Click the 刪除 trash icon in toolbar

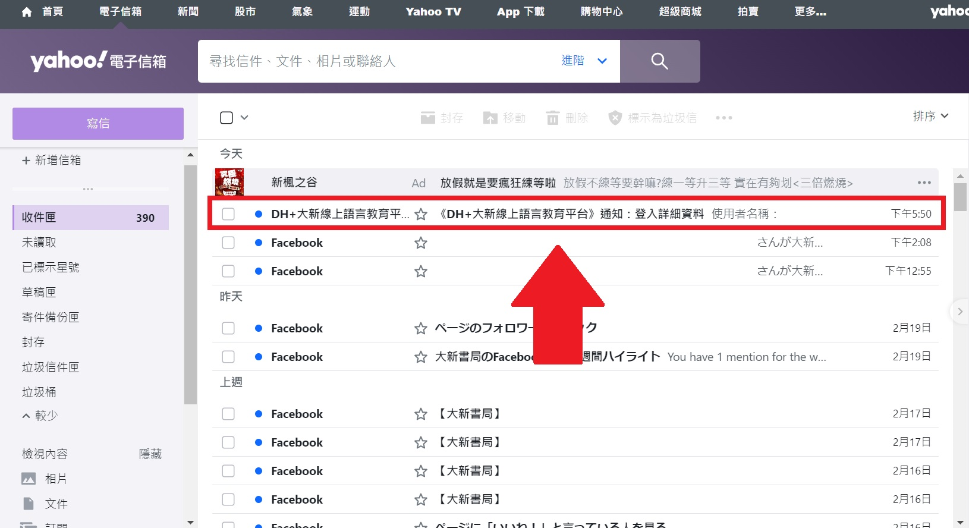tap(553, 118)
